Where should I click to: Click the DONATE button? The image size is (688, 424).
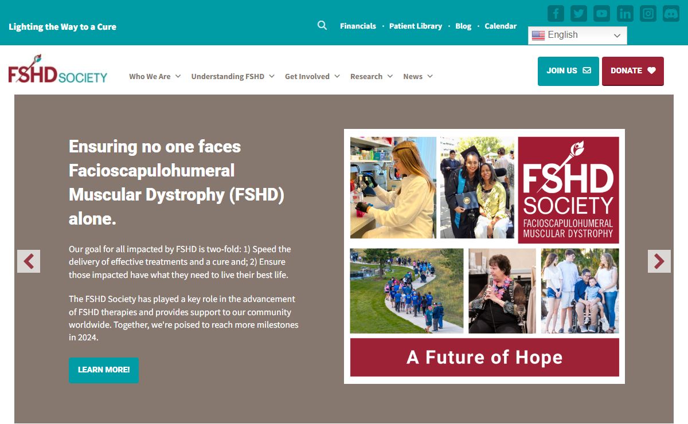point(633,71)
